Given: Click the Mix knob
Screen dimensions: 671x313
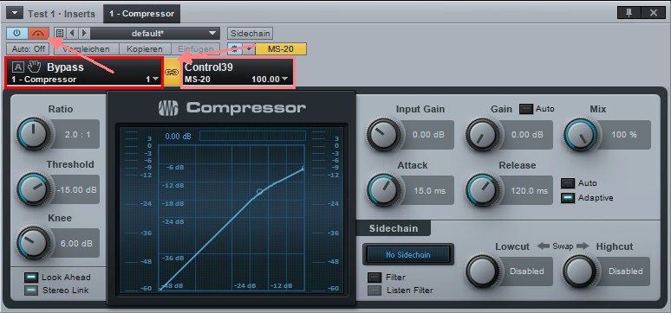Looking at the screenshot, I should (580, 134).
